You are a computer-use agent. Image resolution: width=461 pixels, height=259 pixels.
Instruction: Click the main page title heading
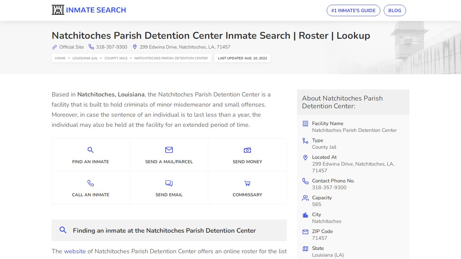[x=211, y=35]
